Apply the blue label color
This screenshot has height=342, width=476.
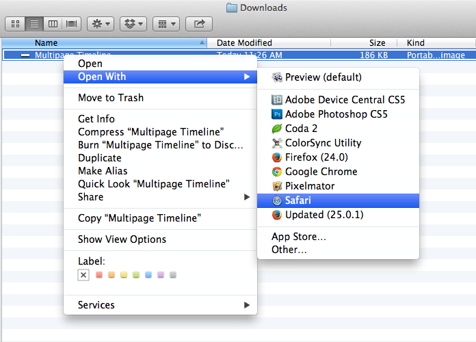coord(148,275)
